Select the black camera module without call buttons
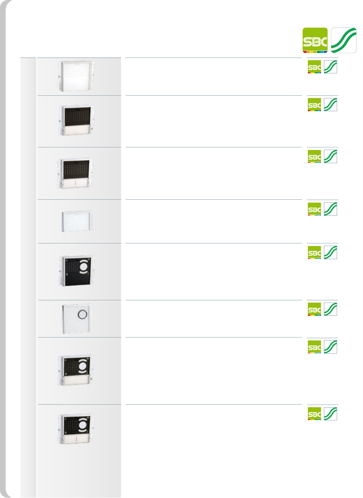Image resolution: width=363 pixels, height=498 pixels. tap(77, 271)
